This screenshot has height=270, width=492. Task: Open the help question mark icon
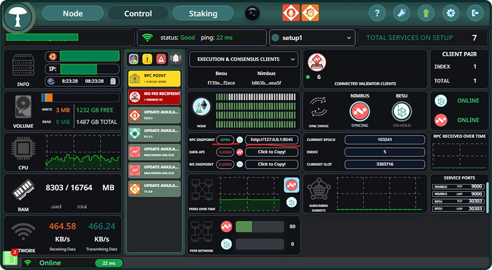point(377,13)
